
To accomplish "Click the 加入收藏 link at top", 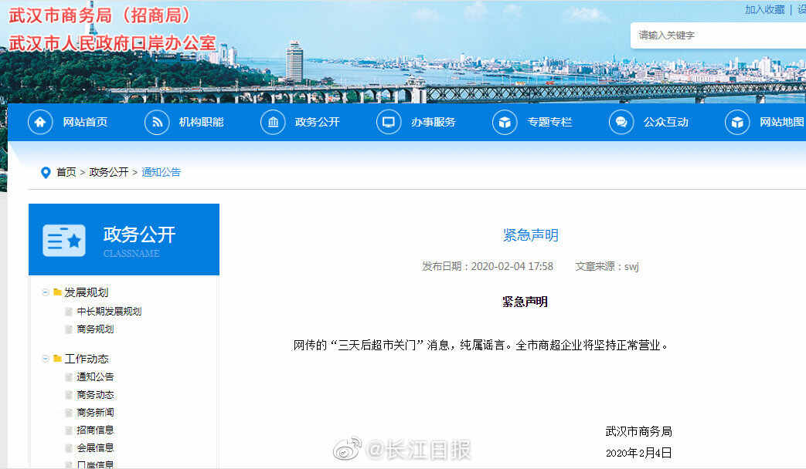I will tap(764, 10).
